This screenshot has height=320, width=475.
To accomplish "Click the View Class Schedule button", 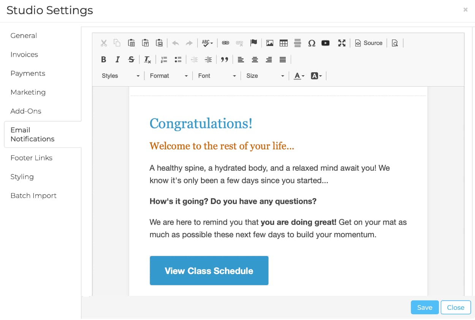I will click(x=209, y=271).
